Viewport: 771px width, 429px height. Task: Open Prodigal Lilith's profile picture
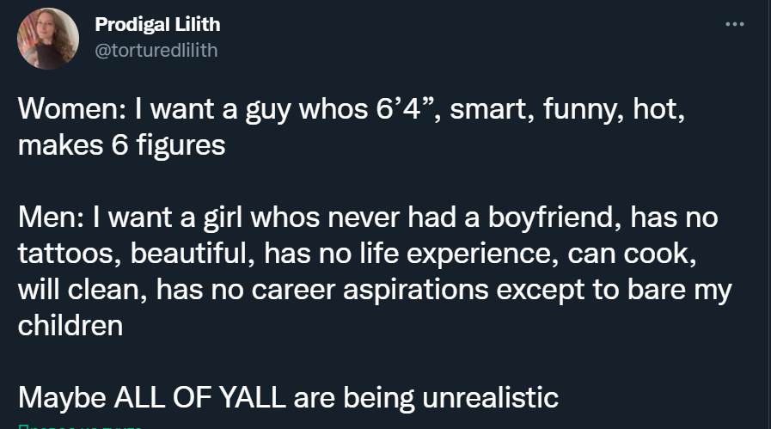[47, 39]
